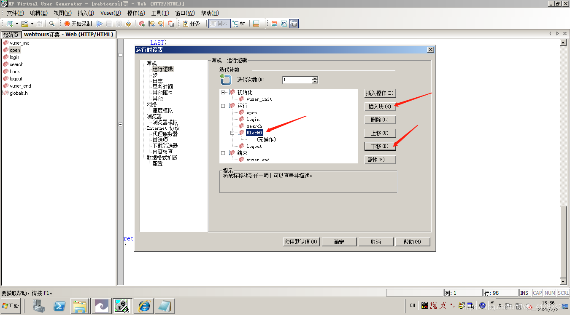This screenshot has height=315, width=570.
Task: Select 内容检查 in the settings tree
Action: (x=162, y=152)
